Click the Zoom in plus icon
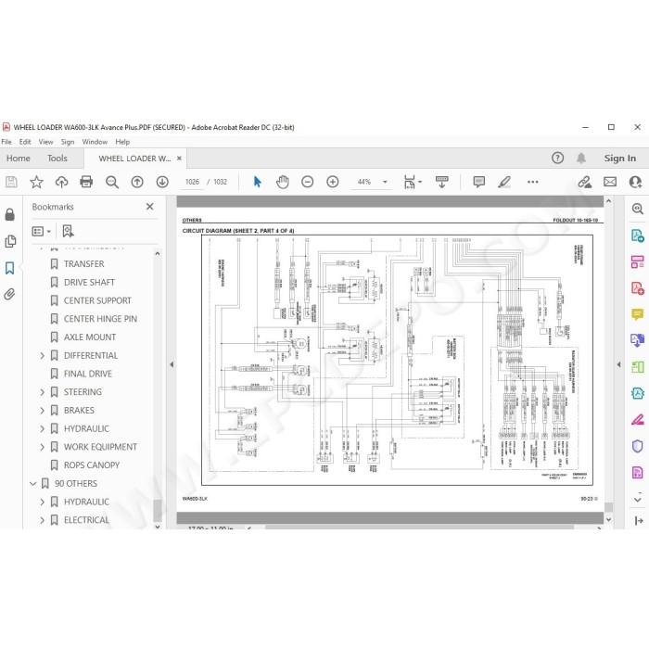 click(x=333, y=182)
